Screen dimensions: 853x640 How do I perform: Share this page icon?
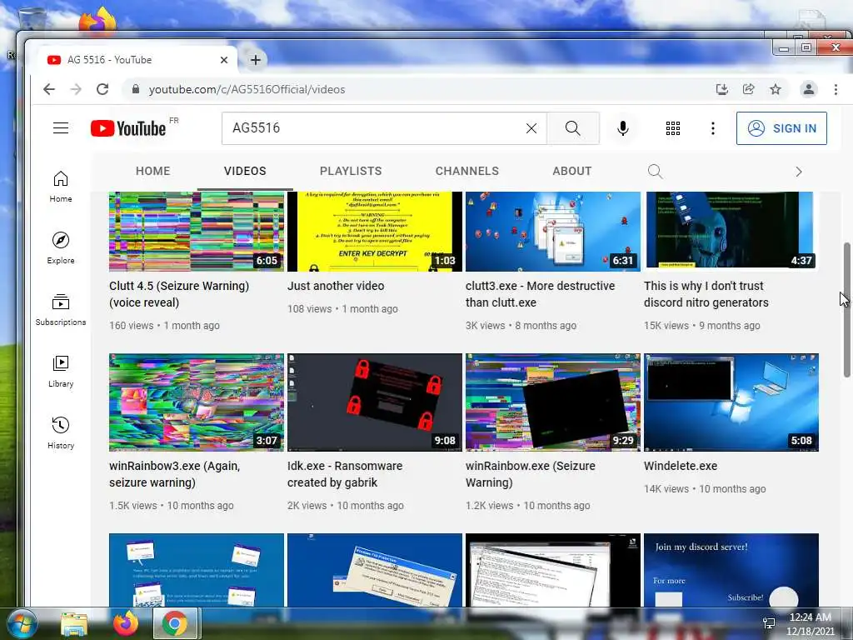tap(749, 89)
